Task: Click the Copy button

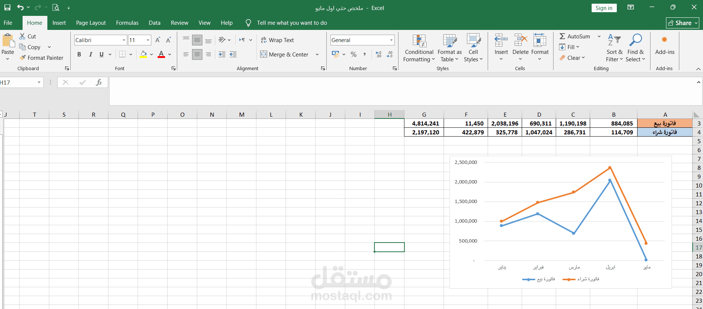Action: point(30,47)
